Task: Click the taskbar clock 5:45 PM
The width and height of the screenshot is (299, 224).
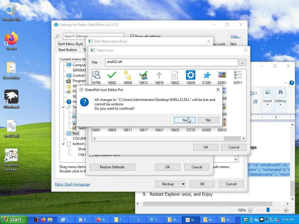Action: click(288, 220)
